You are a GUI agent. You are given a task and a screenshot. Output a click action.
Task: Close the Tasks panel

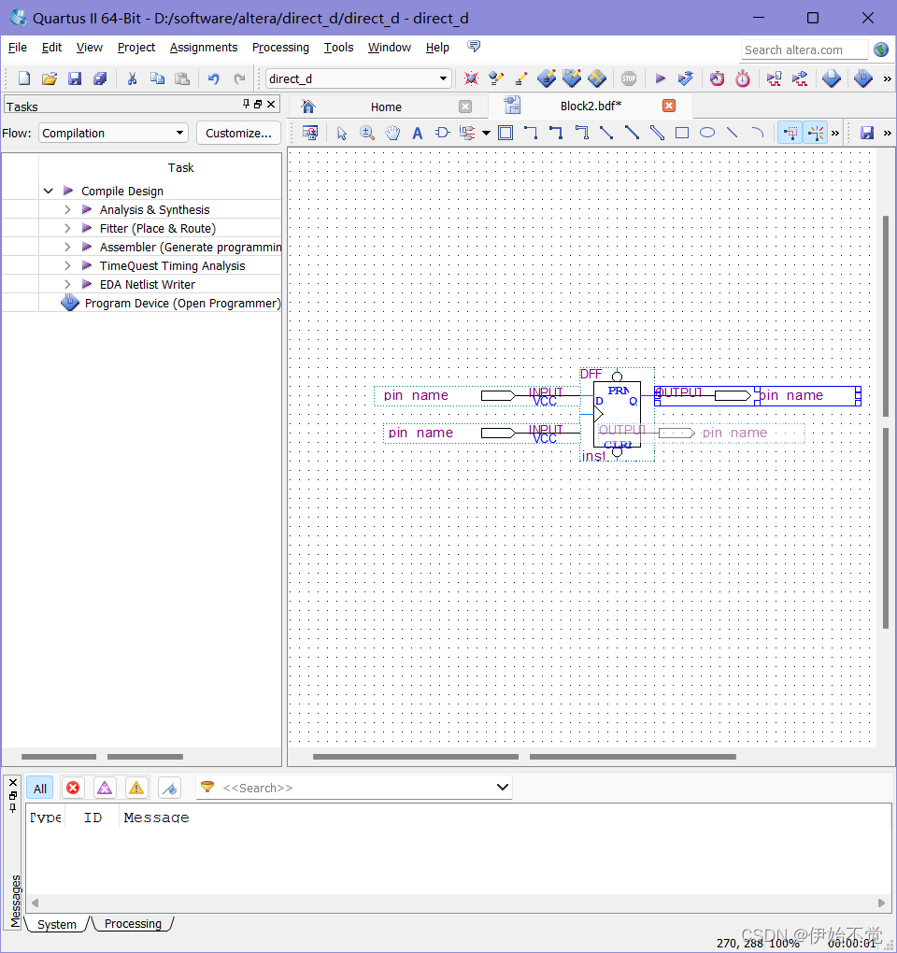click(x=271, y=104)
